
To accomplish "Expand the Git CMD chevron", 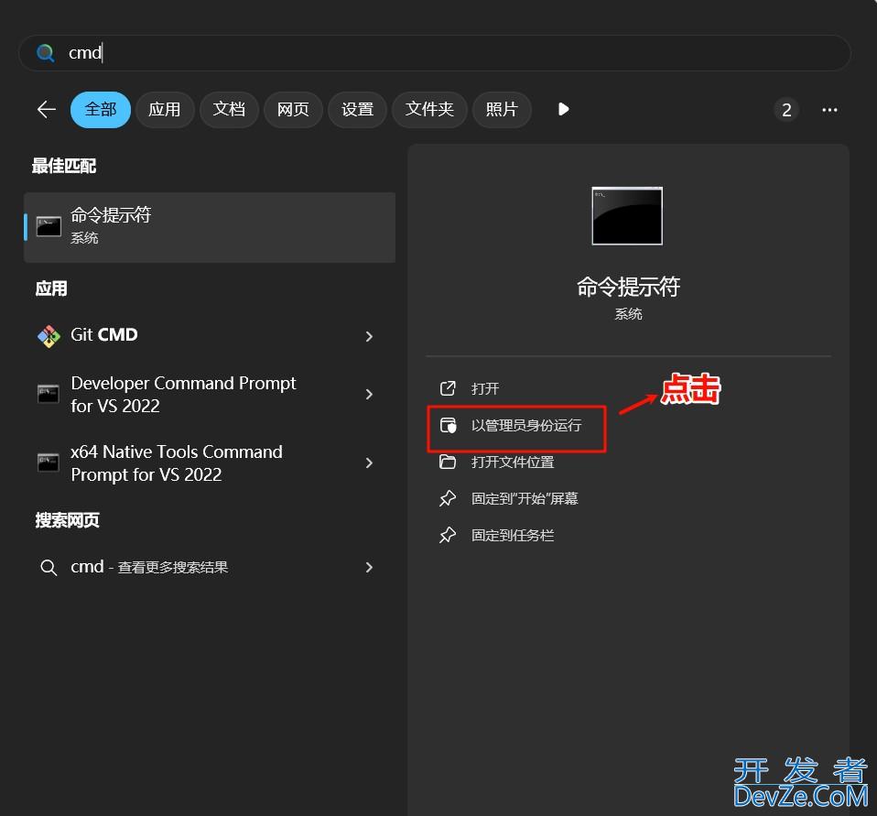I will click(x=369, y=336).
